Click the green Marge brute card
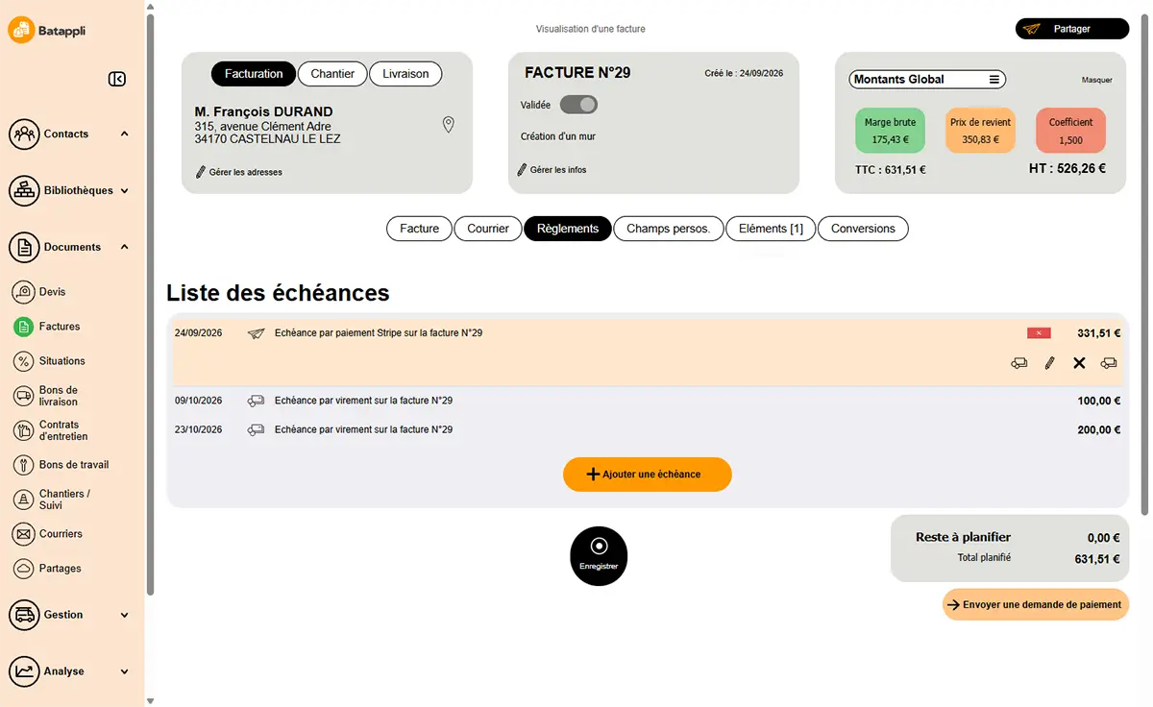Screen dimensions: 1153x707 [890, 131]
